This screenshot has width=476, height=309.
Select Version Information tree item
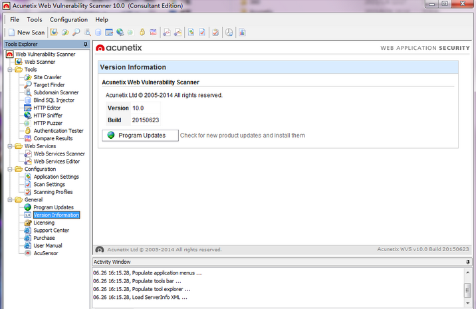click(57, 215)
